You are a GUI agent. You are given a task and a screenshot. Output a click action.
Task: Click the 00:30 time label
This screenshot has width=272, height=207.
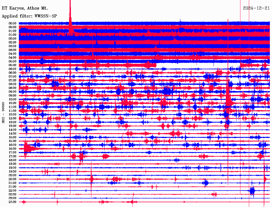[12, 27]
